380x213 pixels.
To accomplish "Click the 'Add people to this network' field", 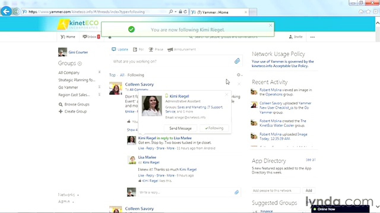I will [x=276, y=191].
